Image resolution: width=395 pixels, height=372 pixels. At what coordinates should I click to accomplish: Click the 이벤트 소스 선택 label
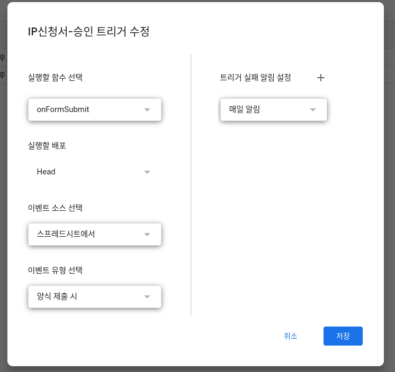coord(55,208)
